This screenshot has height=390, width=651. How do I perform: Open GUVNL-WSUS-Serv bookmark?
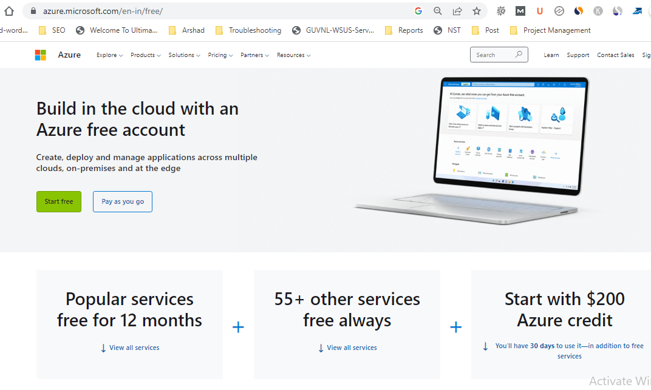click(333, 30)
